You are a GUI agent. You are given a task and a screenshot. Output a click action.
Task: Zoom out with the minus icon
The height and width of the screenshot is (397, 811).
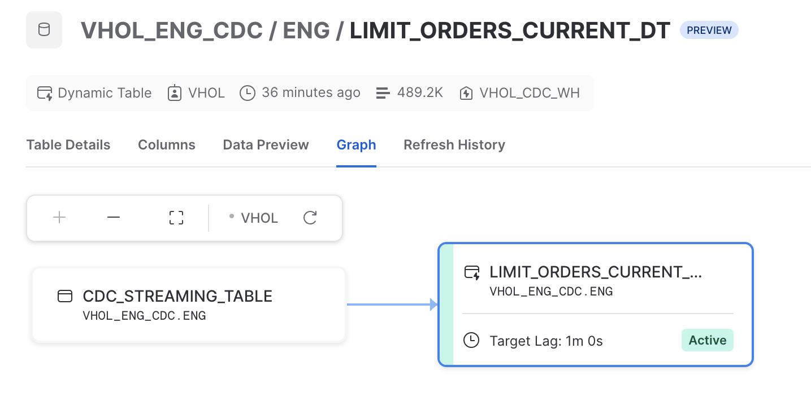click(x=114, y=218)
